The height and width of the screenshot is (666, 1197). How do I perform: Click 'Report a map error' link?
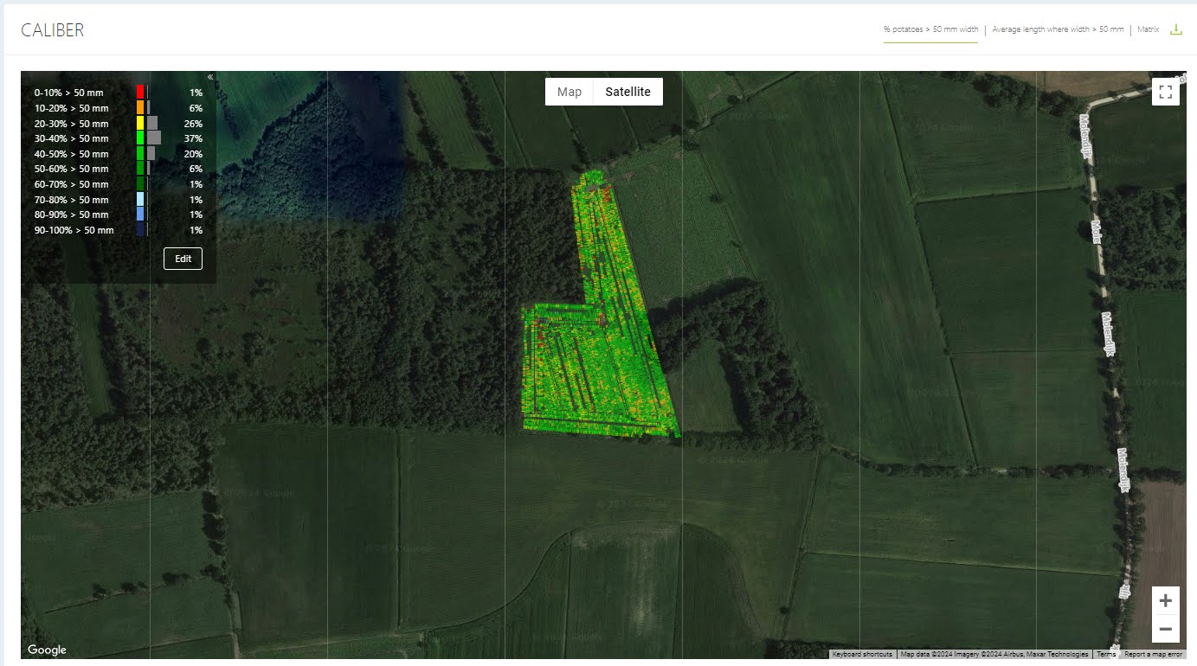pos(1153,654)
